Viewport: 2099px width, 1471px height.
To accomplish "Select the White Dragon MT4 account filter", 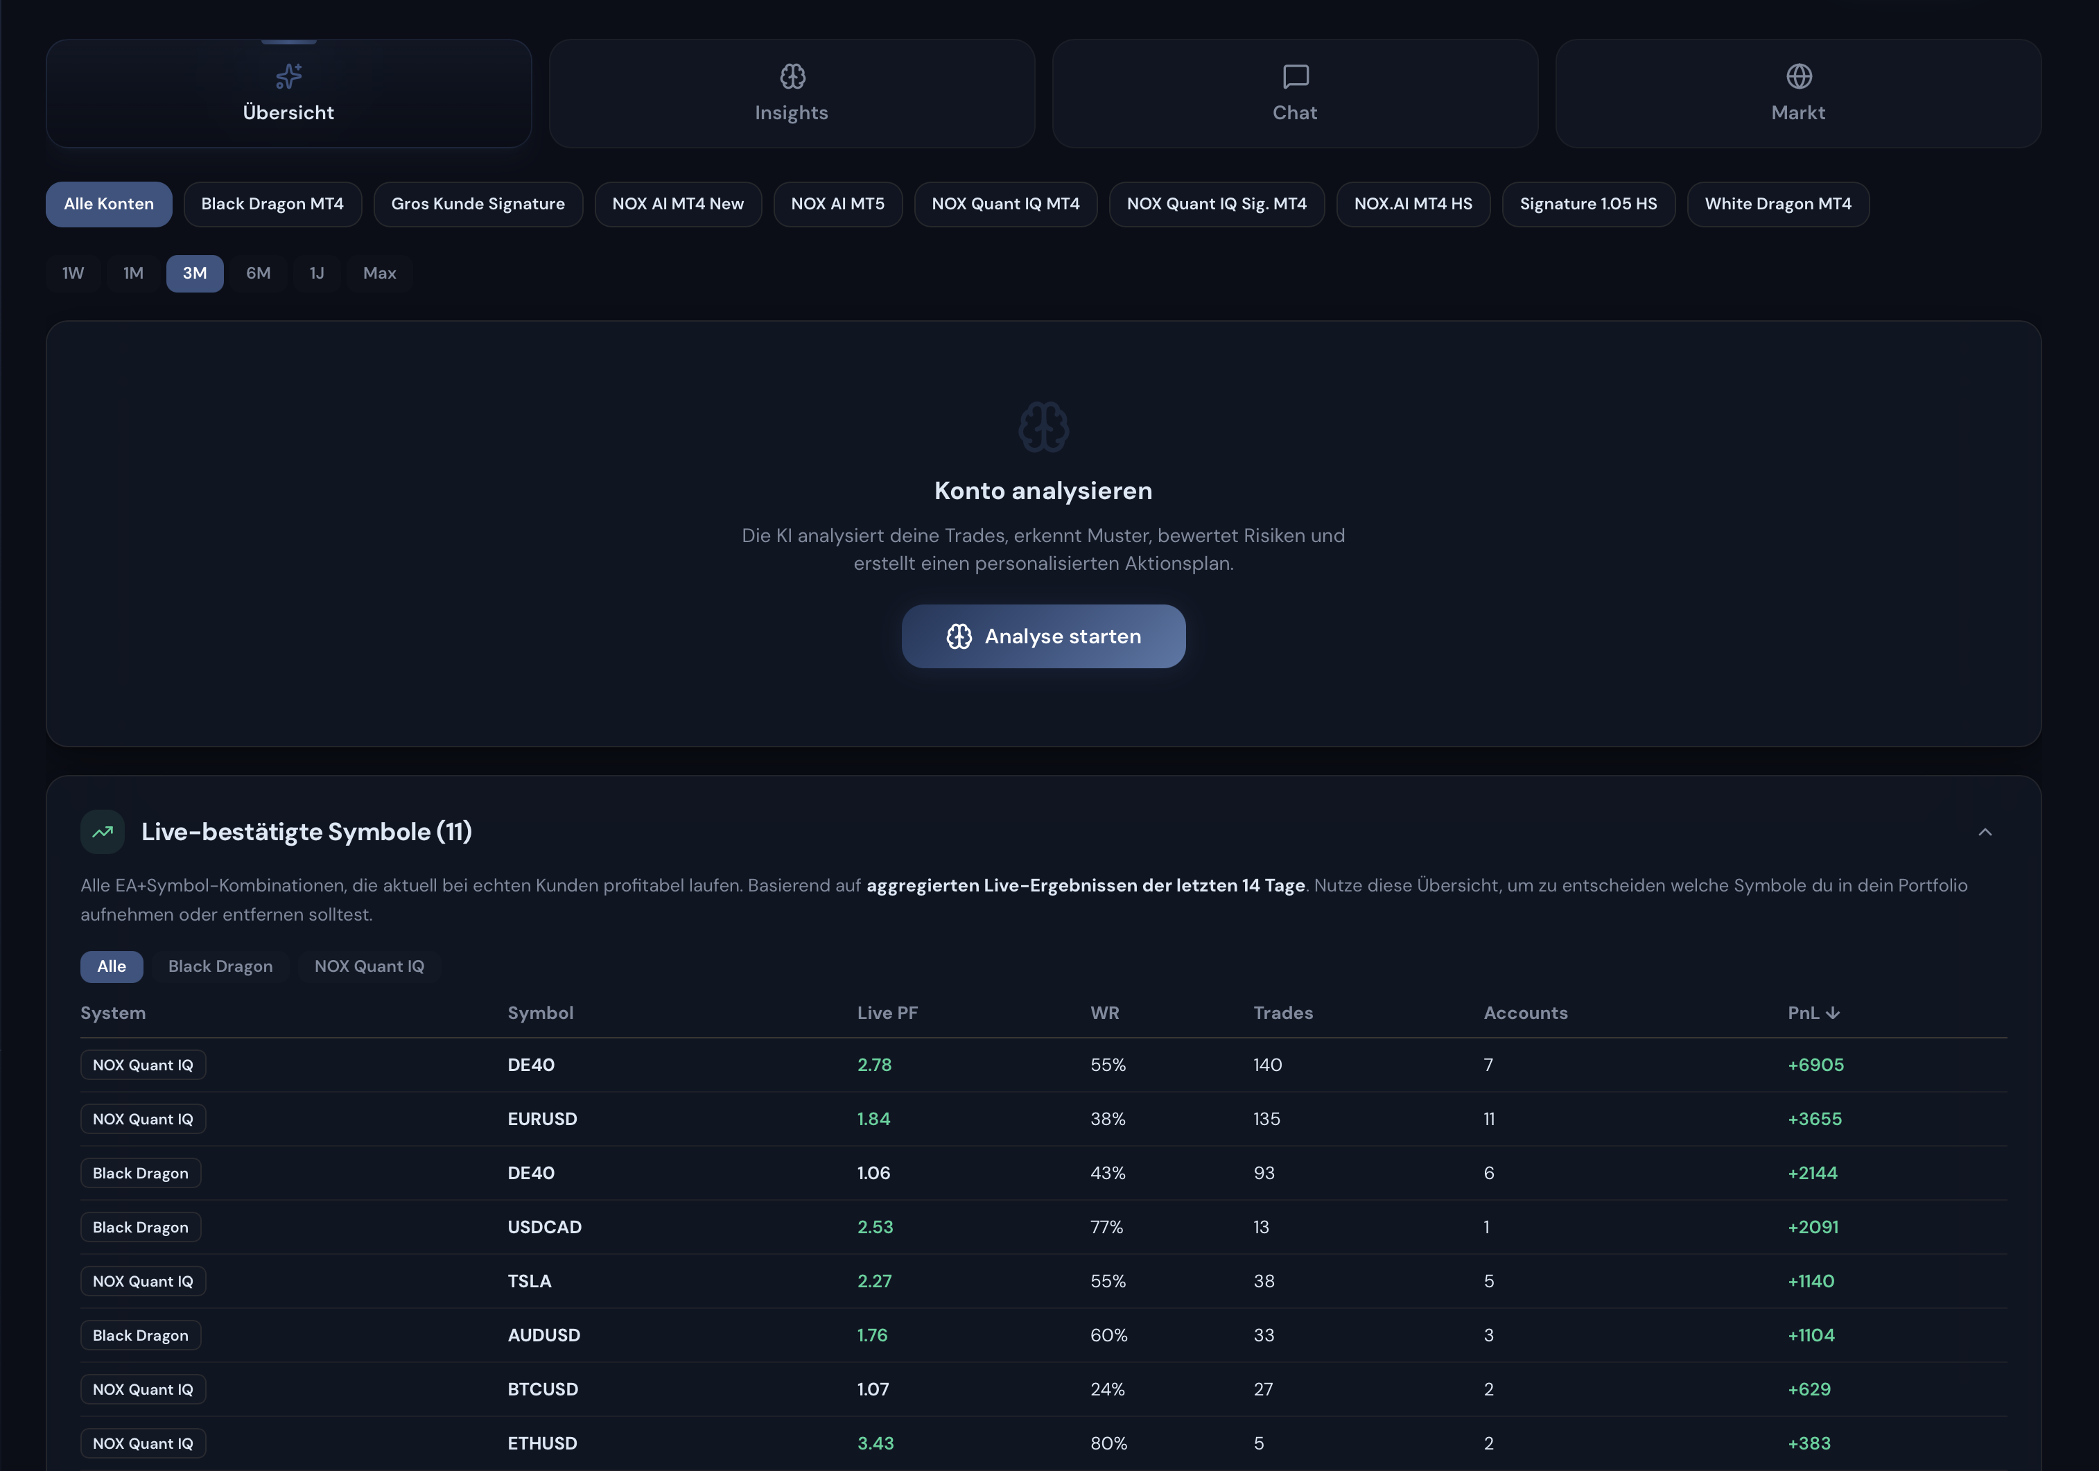I will click(x=1777, y=204).
